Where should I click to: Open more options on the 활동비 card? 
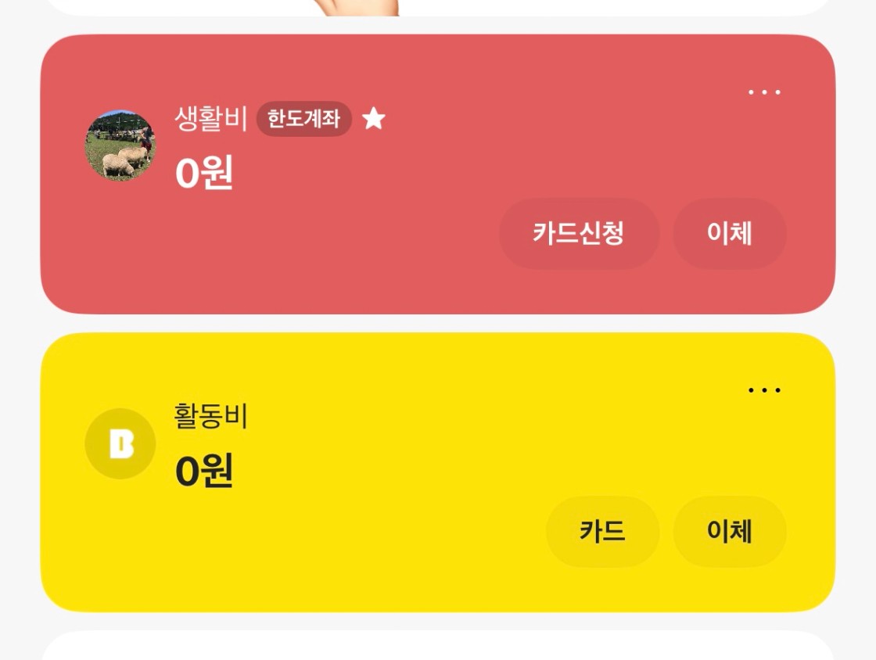pos(764,389)
